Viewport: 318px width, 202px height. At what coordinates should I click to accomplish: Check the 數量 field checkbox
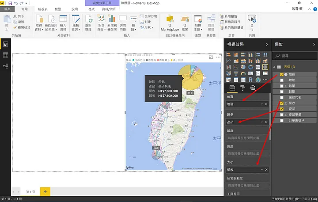pos(282,86)
